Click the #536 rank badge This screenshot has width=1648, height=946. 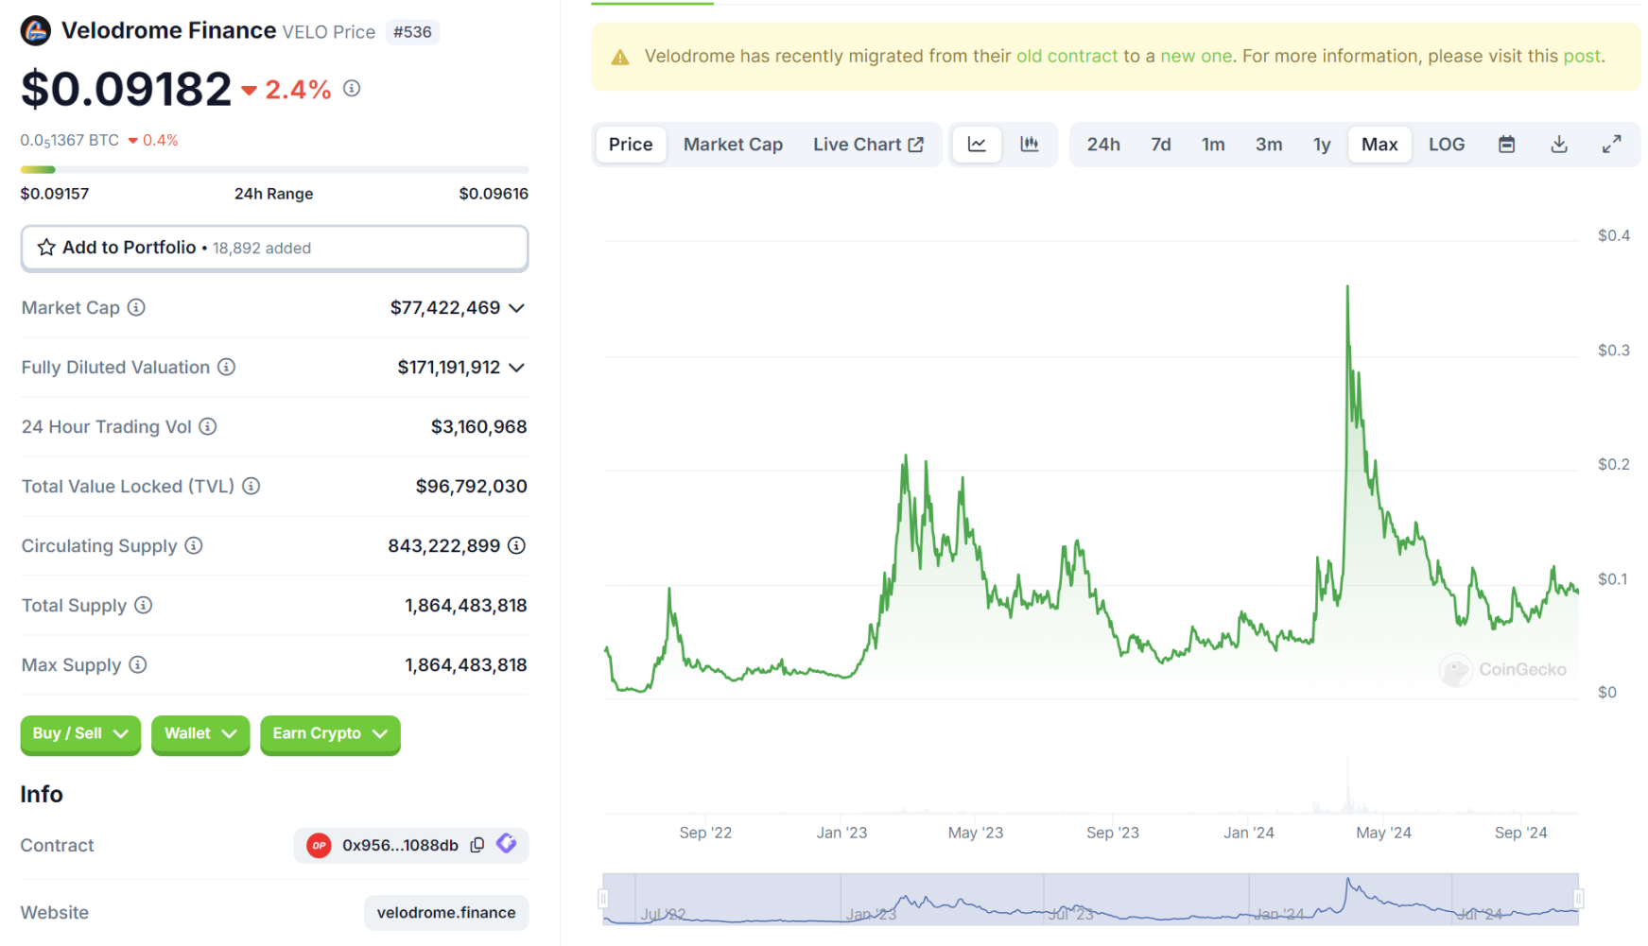point(412,32)
